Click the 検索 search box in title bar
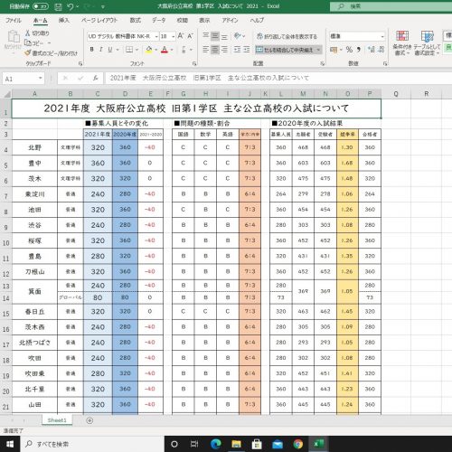Viewport: 452px width, 452px height. [391, 6]
